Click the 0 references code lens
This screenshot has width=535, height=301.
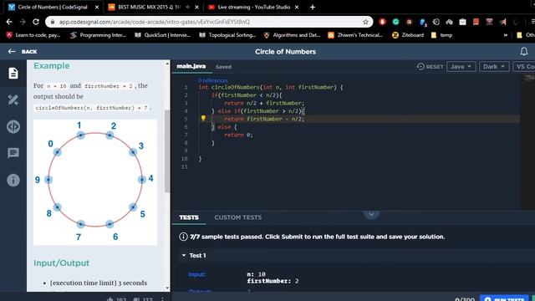coord(213,80)
